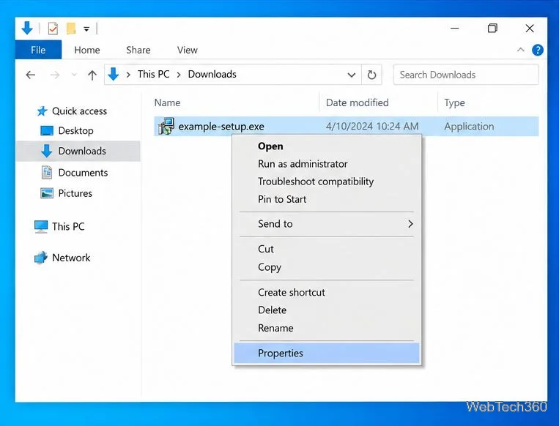Select Network in the sidebar

[71, 258]
